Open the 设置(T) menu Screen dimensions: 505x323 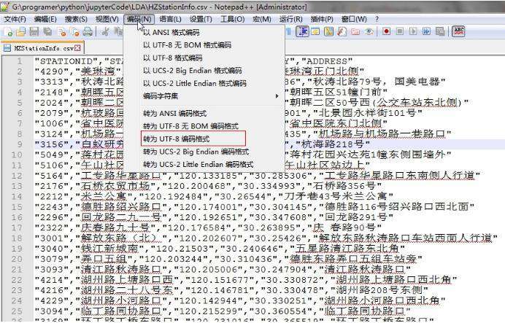click(201, 19)
